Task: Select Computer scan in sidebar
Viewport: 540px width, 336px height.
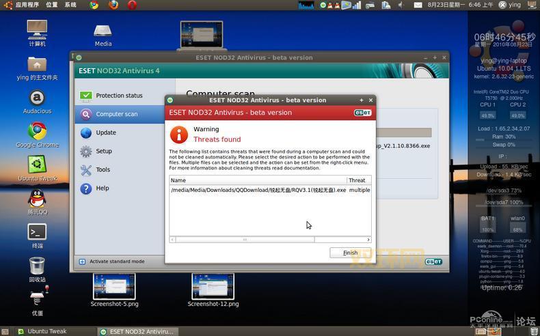Action: tap(116, 114)
